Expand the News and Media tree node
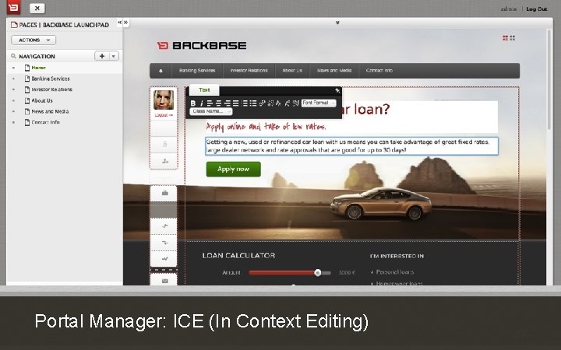 13,111
